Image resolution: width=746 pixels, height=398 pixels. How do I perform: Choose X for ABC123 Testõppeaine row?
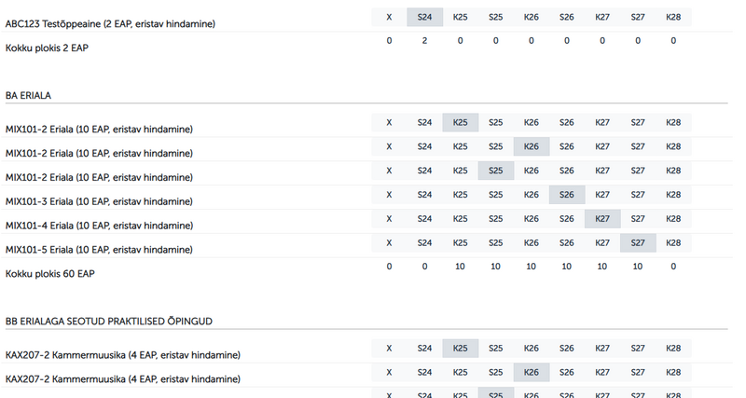tap(389, 17)
